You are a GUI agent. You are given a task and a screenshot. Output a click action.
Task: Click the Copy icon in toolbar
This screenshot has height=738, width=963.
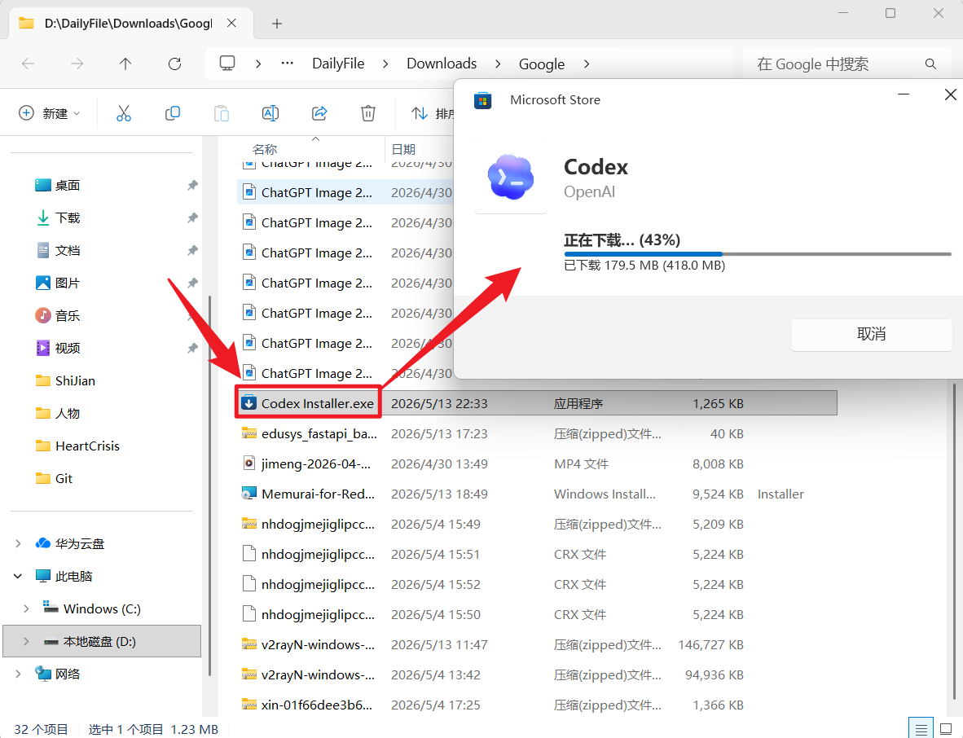coord(173,113)
